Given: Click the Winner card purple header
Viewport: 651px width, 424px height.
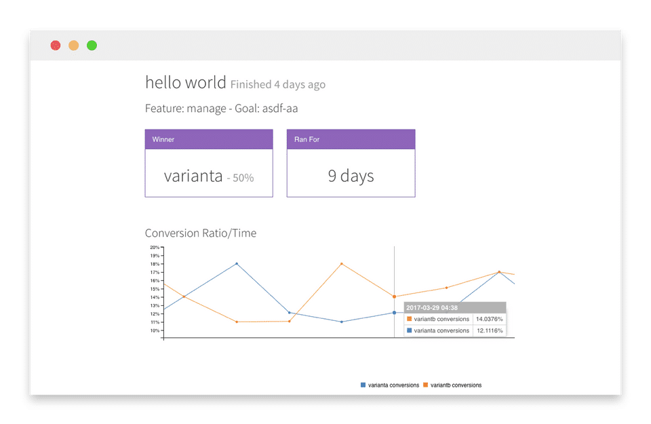Looking at the screenshot, I should (209, 139).
